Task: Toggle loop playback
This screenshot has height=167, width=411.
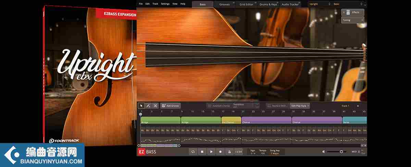Action: click(x=193, y=152)
